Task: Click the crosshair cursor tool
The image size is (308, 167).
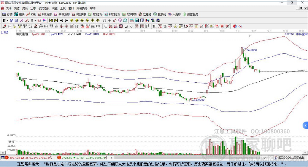Action: click(109, 20)
